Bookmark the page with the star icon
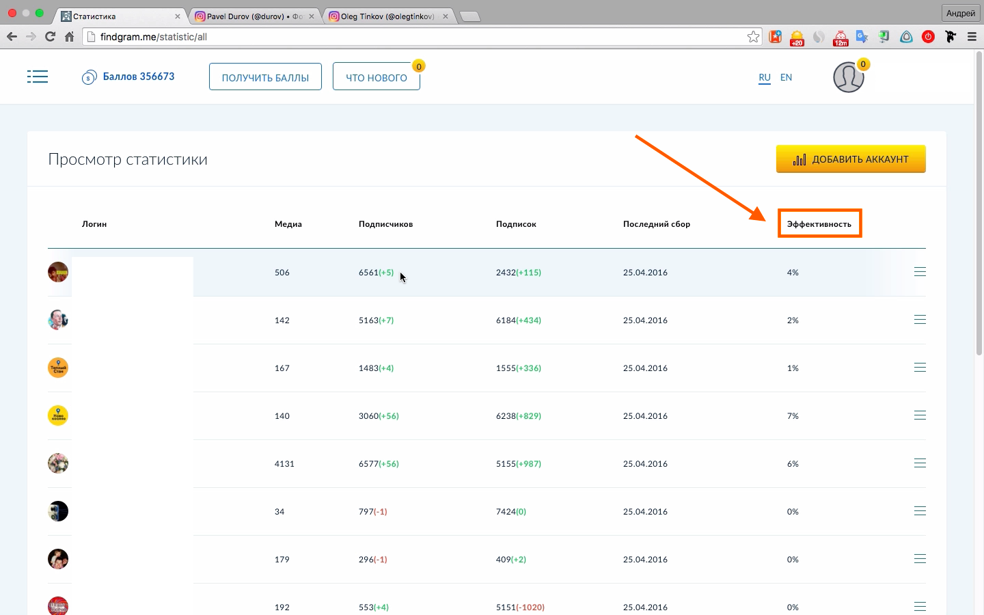The width and height of the screenshot is (984, 615). tap(753, 37)
